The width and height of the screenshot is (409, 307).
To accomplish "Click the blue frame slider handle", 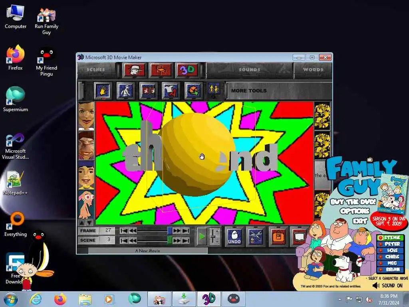I will coord(170,231).
